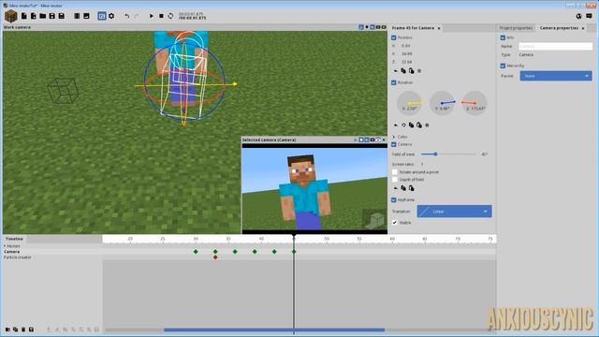Click the Timeline tab
Image resolution: width=599 pixels, height=337 pixels.
coord(15,239)
